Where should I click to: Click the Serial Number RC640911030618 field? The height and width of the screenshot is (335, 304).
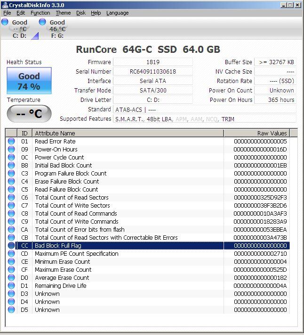pos(153,72)
